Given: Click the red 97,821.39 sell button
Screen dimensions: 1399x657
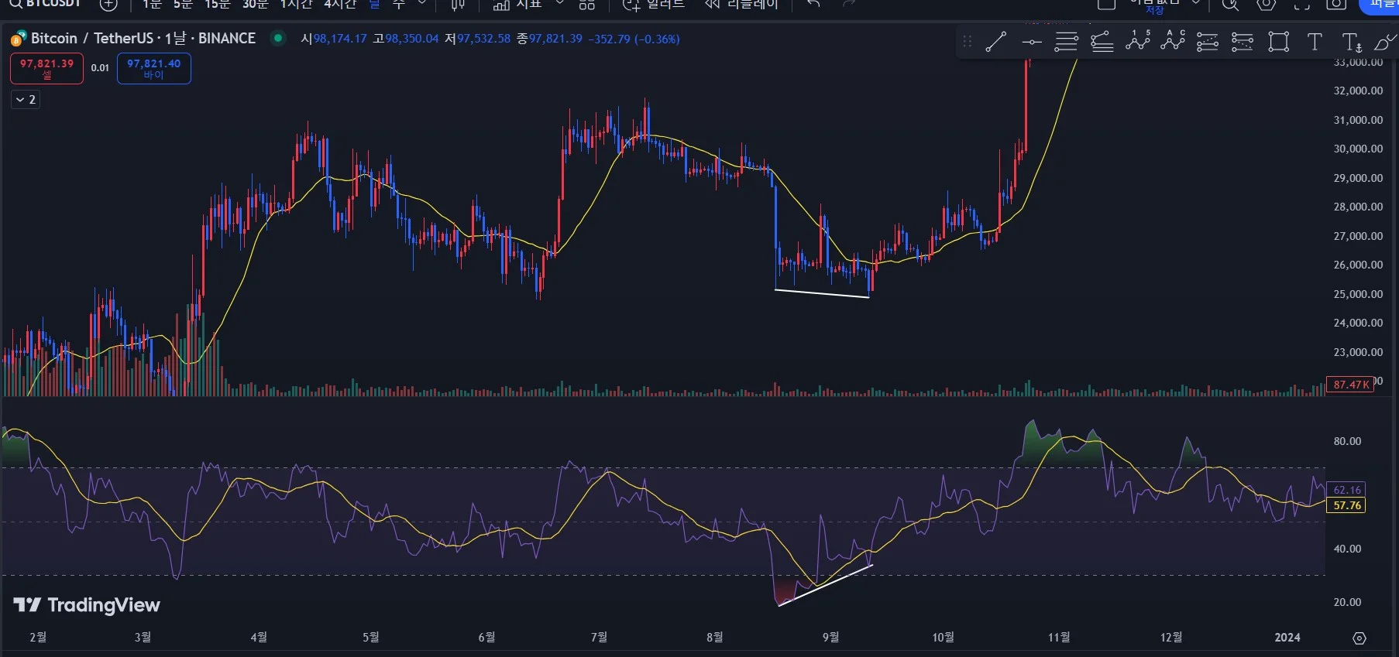Looking at the screenshot, I should click(46, 68).
